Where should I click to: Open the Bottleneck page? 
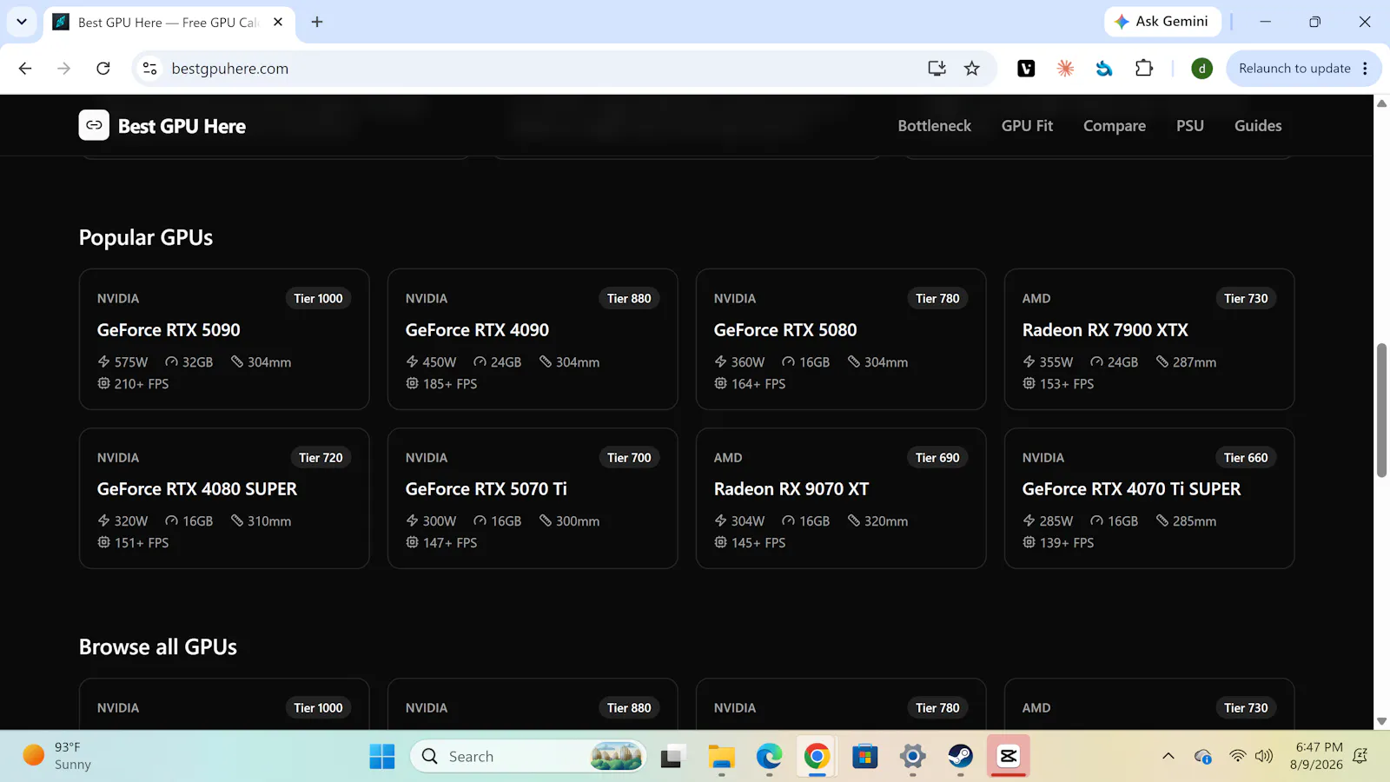(935, 126)
